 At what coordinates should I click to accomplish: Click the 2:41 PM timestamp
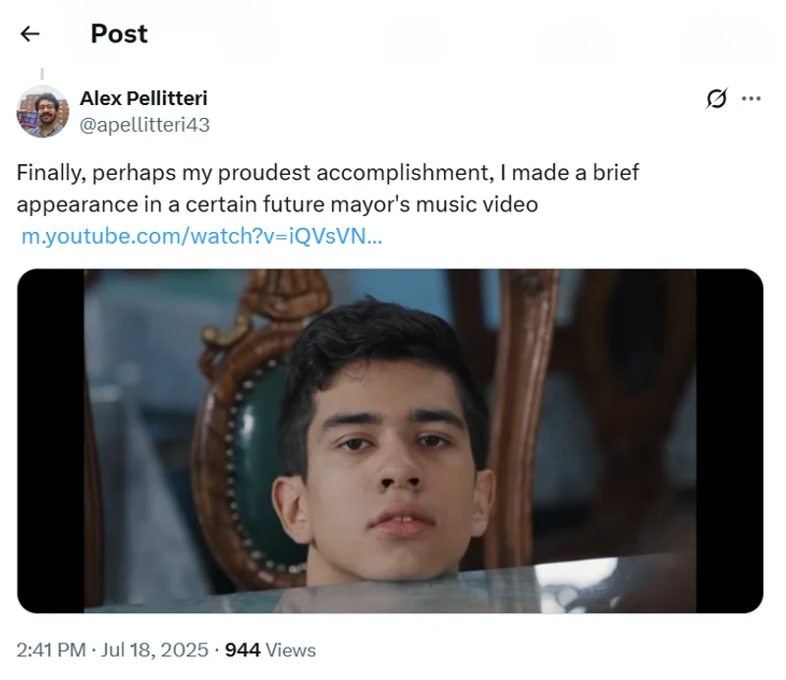tap(53, 651)
